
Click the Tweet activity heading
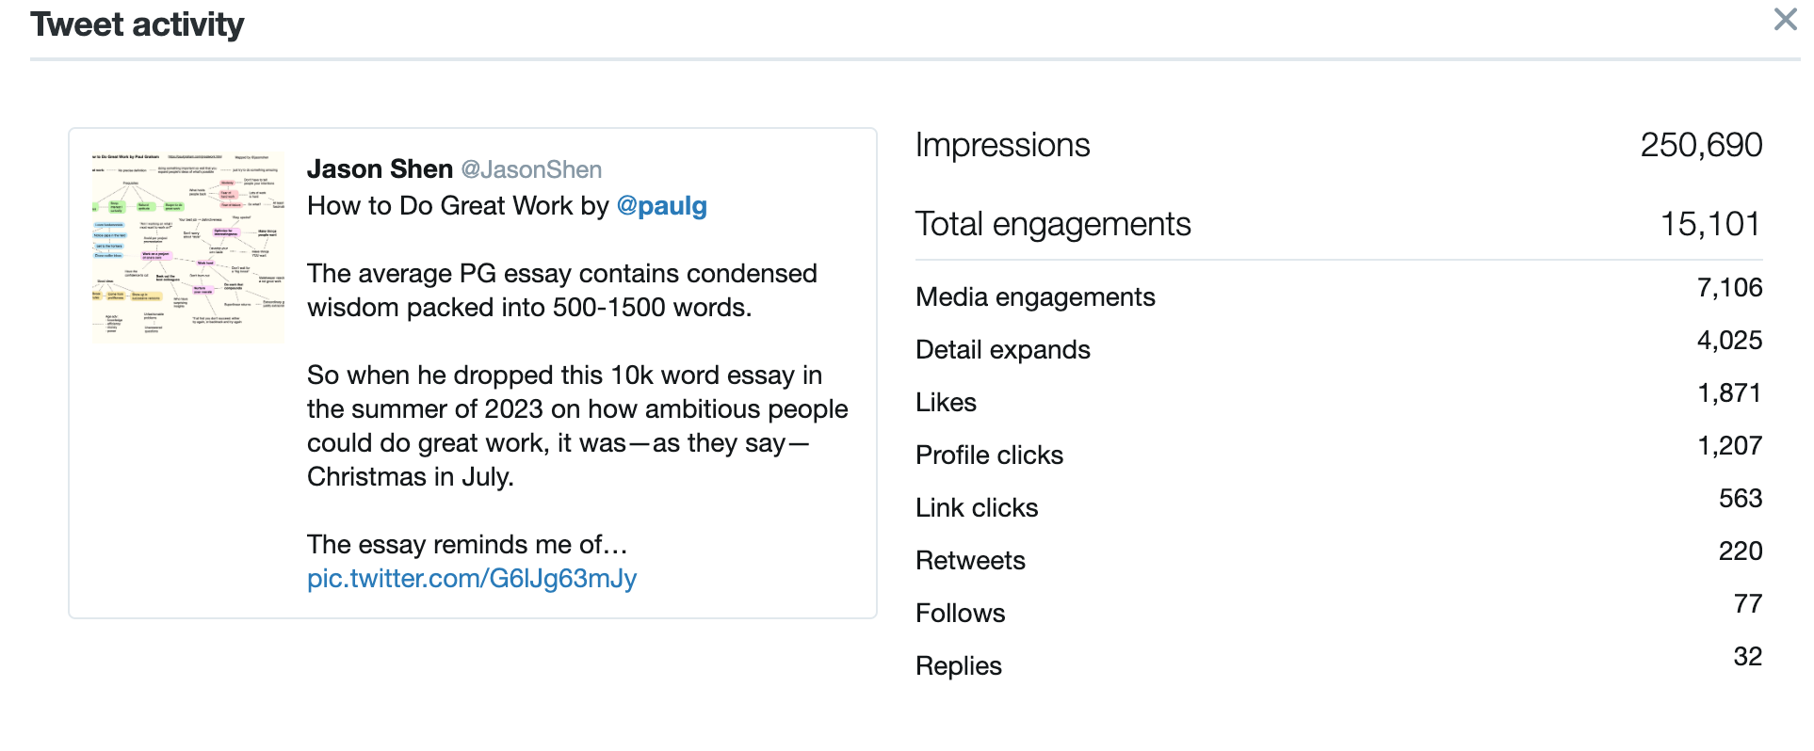[x=138, y=24]
